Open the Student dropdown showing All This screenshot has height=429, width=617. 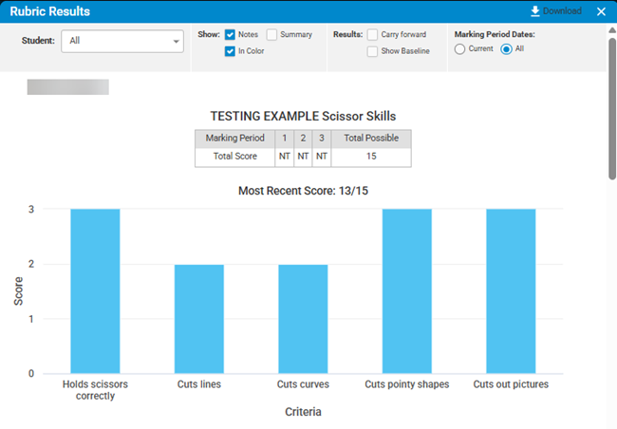pos(122,41)
